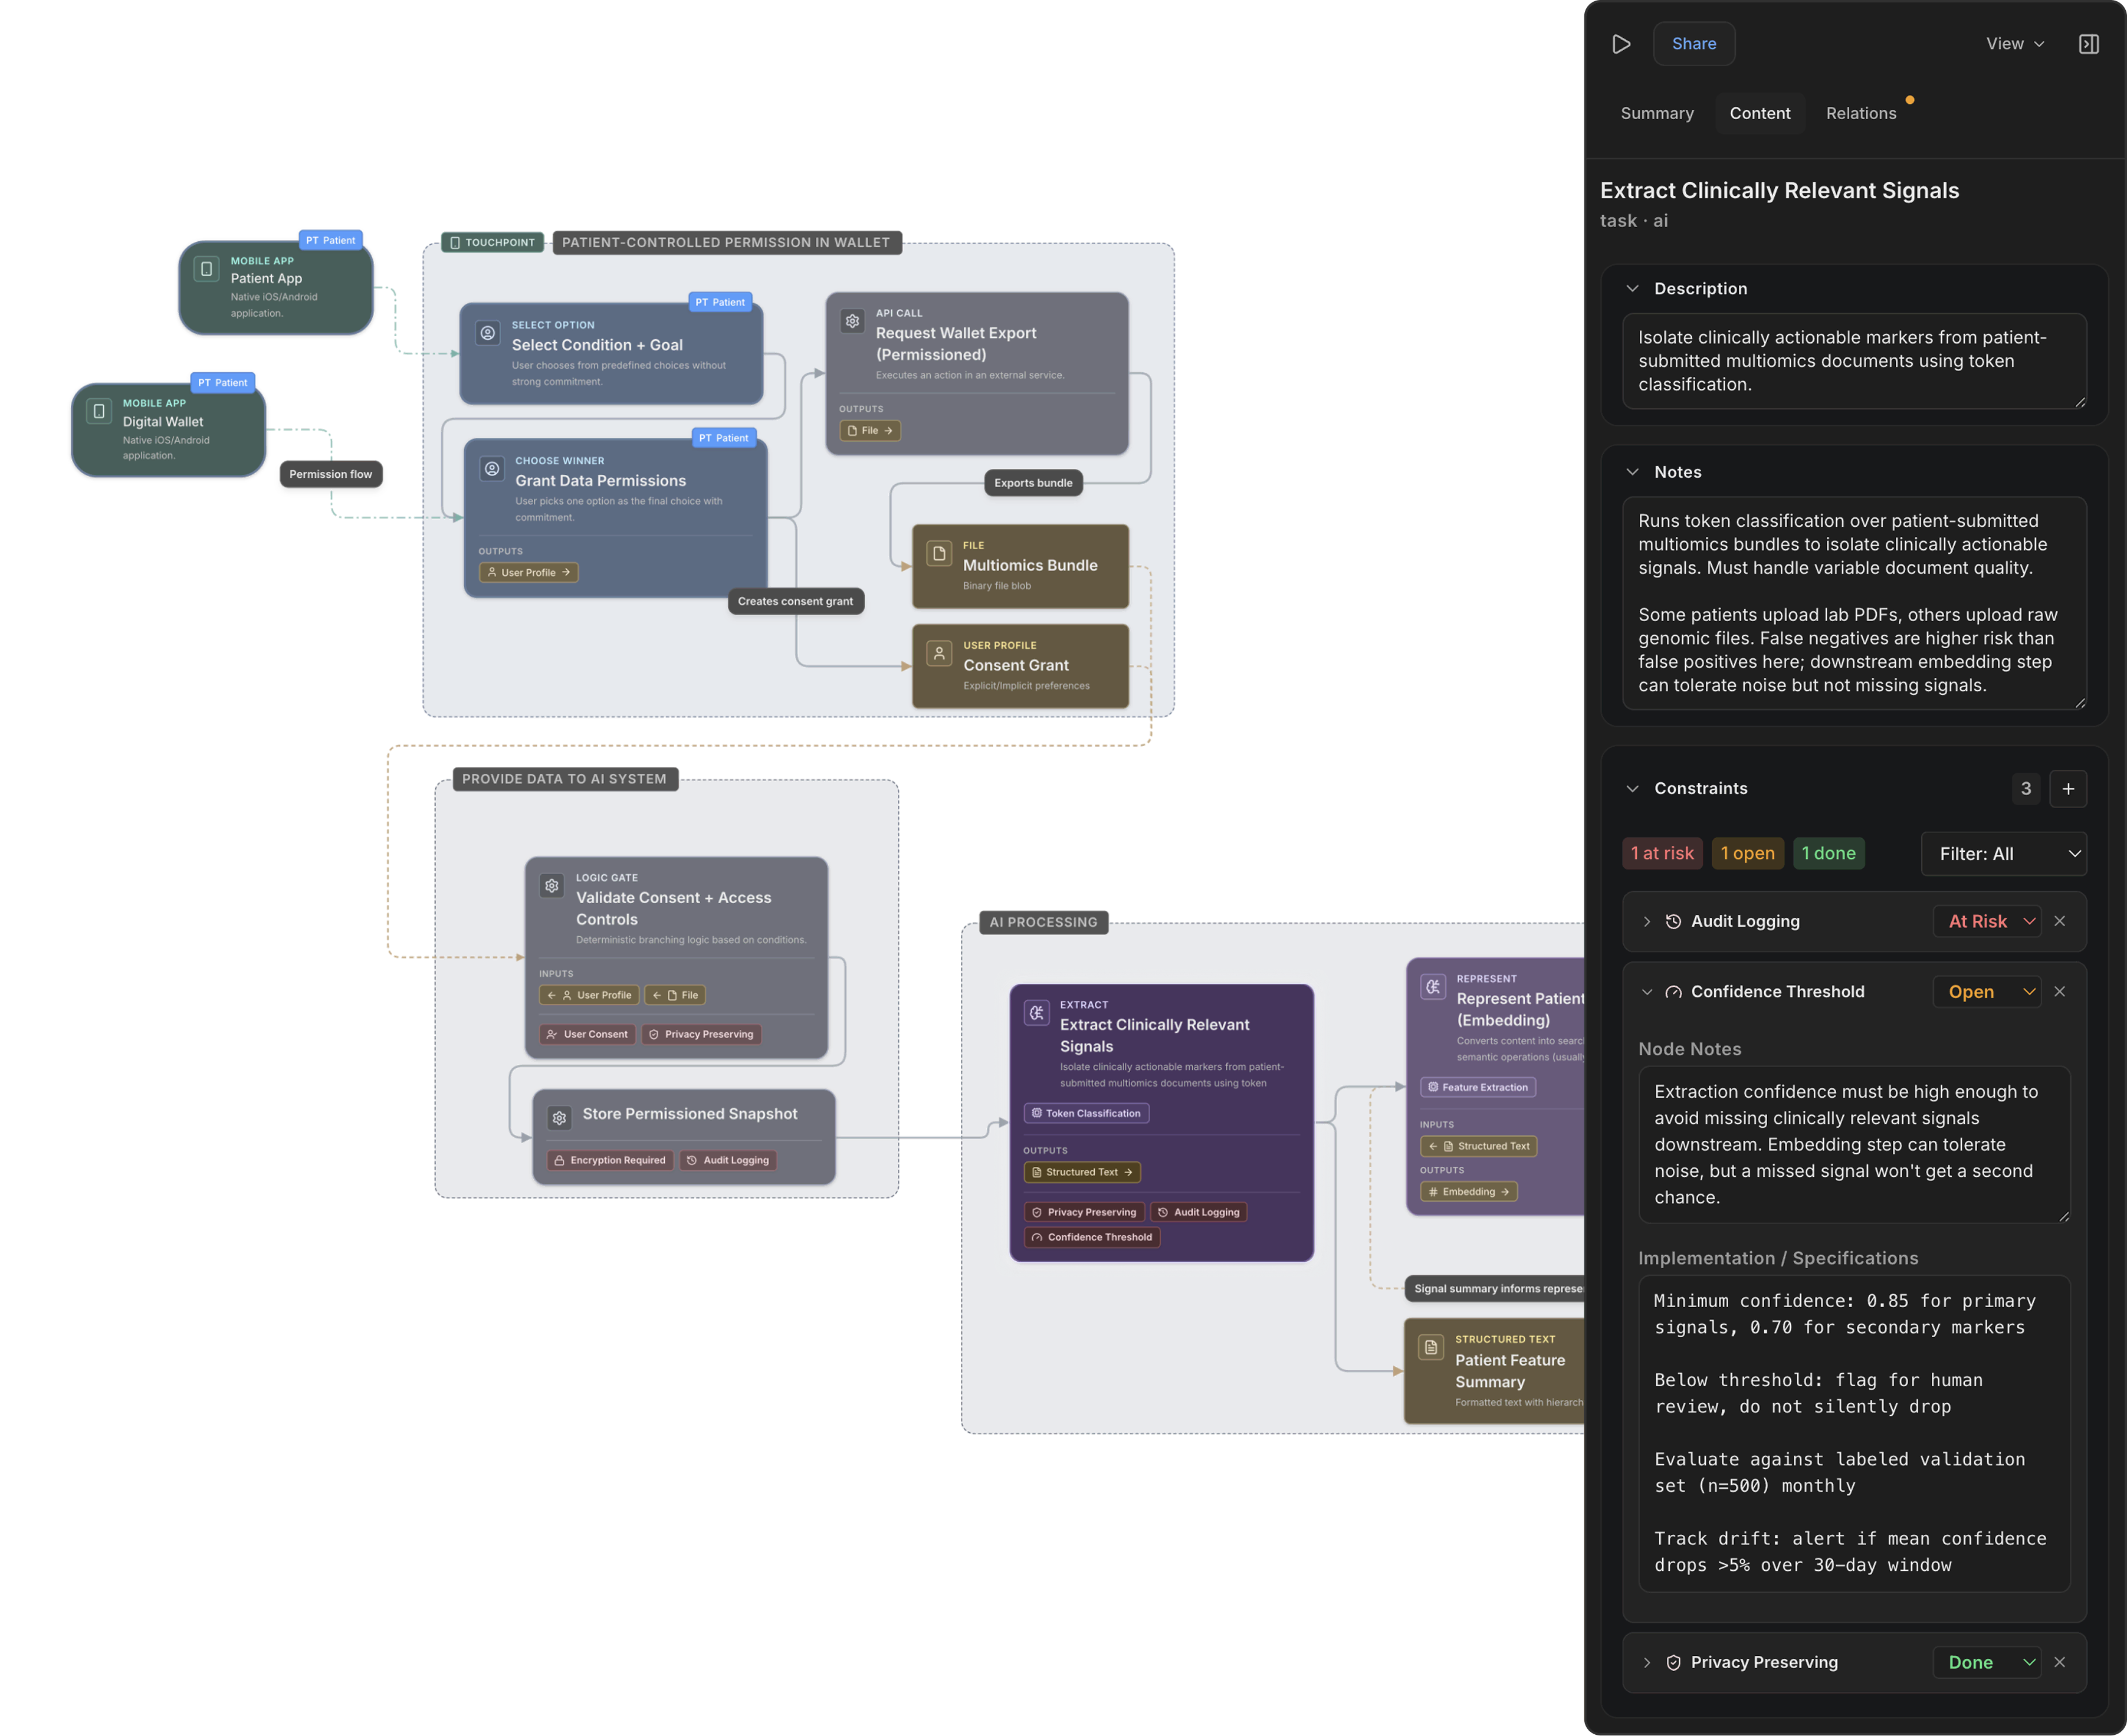This screenshot has height=1736, width=2127.
Task: Collapse the Notes section
Action: [x=1632, y=472]
